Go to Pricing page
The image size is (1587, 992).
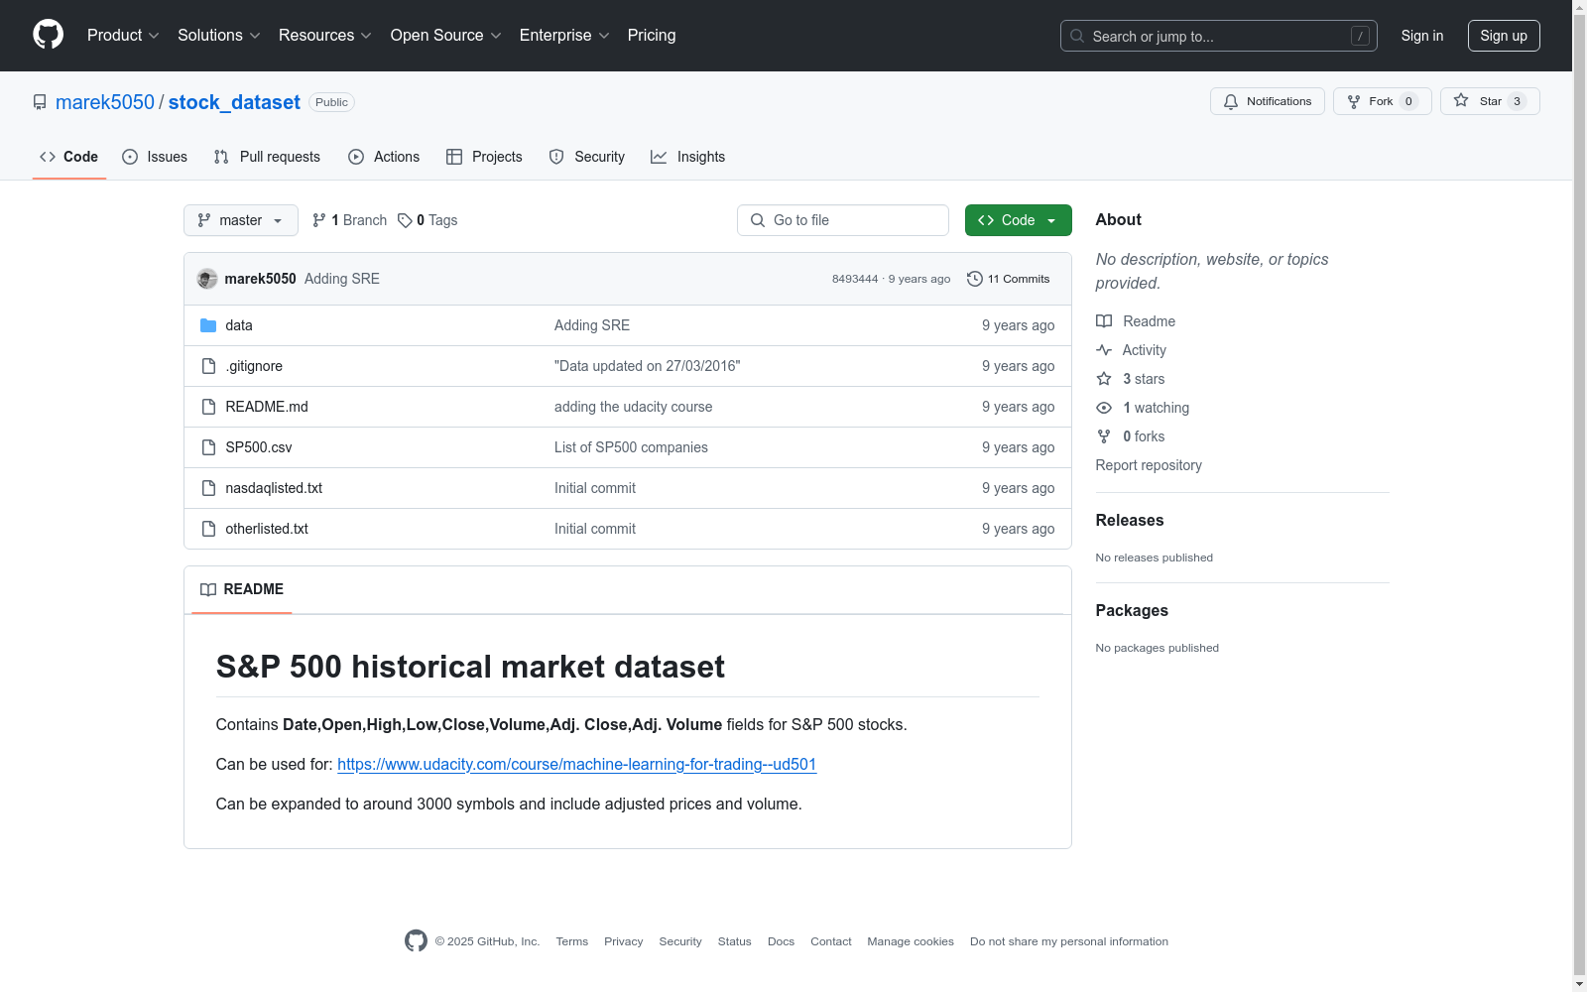click(x=652, y=36)
